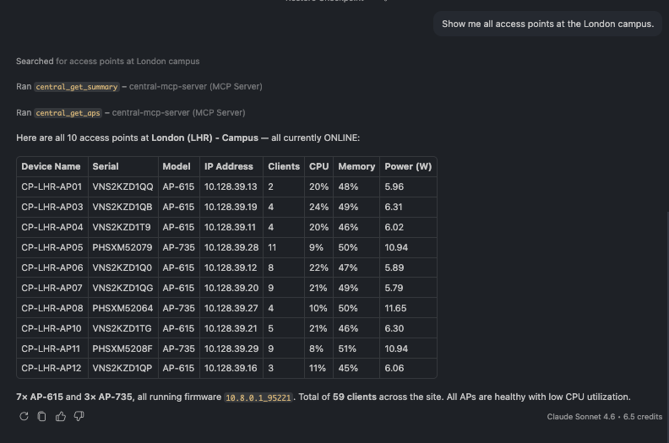Image resolution: width=669 pixels, height=443 pixels.
Task: Click serial number VNS2KZD1TG
Action: point(122,328)
